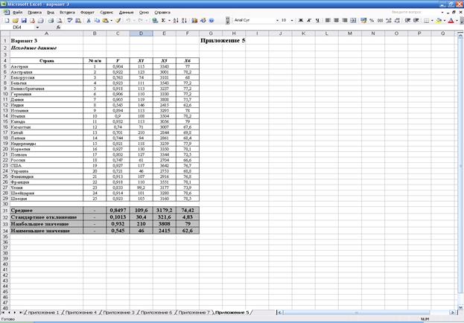Open the Файл menu
The height and width of the screenshot is (323, 464).
click(18, 13)
